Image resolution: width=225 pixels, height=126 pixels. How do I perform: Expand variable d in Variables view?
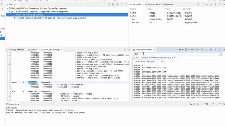[x=131, y=13]
